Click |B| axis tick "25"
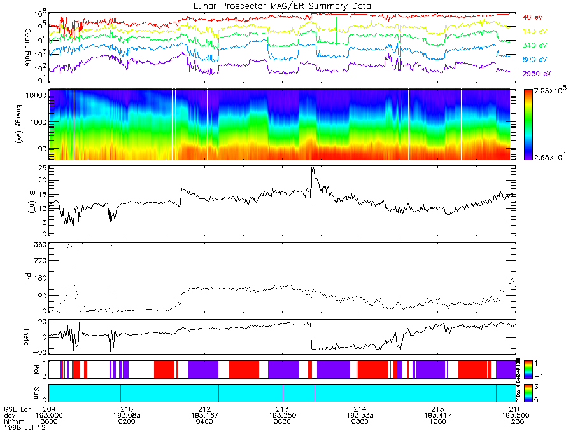The height and width of the screenshot is (445, 573). [43, 168]
